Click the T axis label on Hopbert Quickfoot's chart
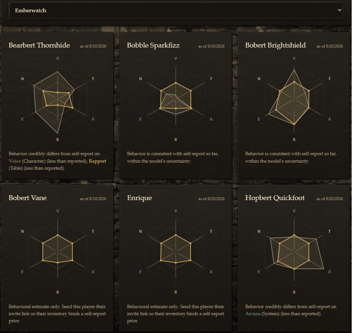 click(330, 231)
